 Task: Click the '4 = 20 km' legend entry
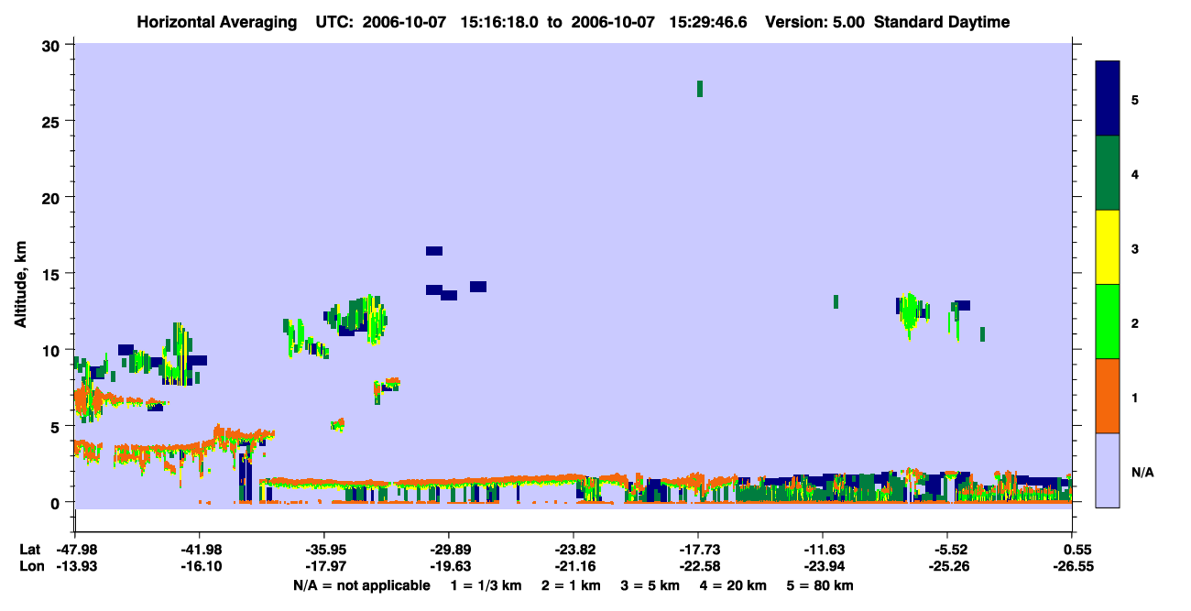coord(735,585)
